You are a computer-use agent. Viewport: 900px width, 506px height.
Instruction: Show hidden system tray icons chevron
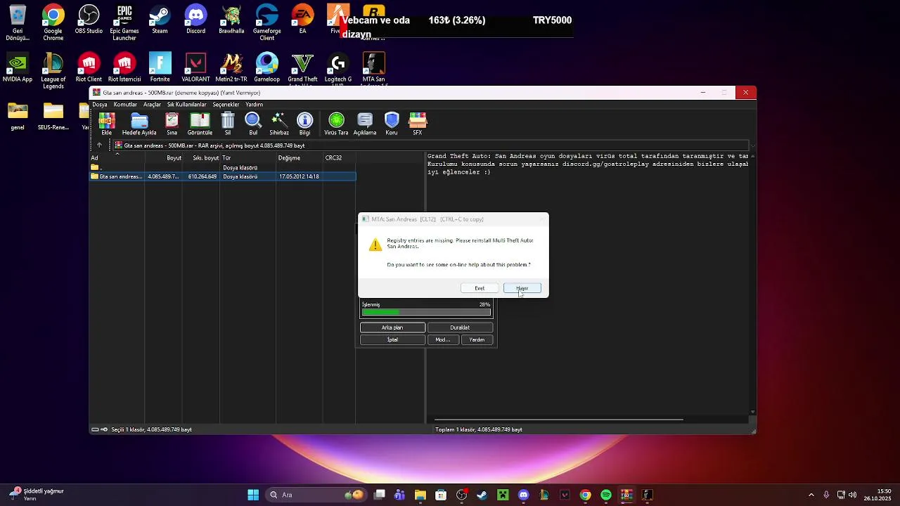click(811, 495)
